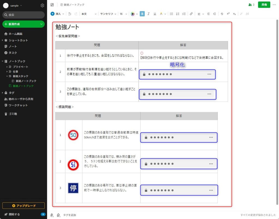This screenshot has height=219, width=279.
Task: Click the green 共有 share button
Action: (264, 5)
